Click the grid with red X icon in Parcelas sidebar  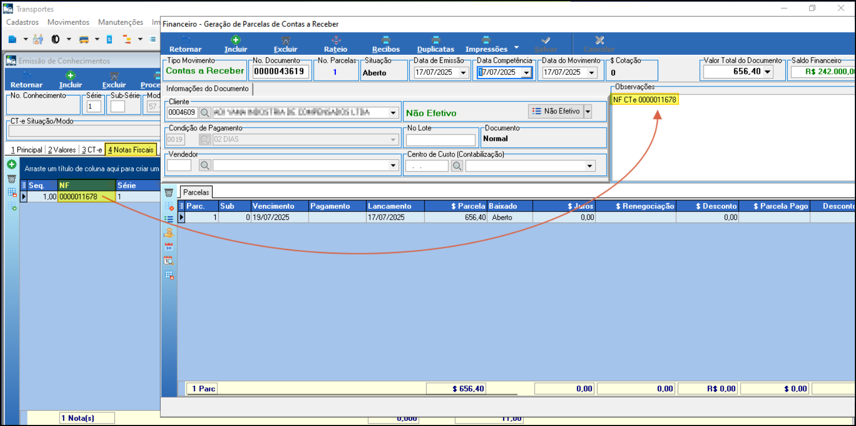(x=169, y=206)
